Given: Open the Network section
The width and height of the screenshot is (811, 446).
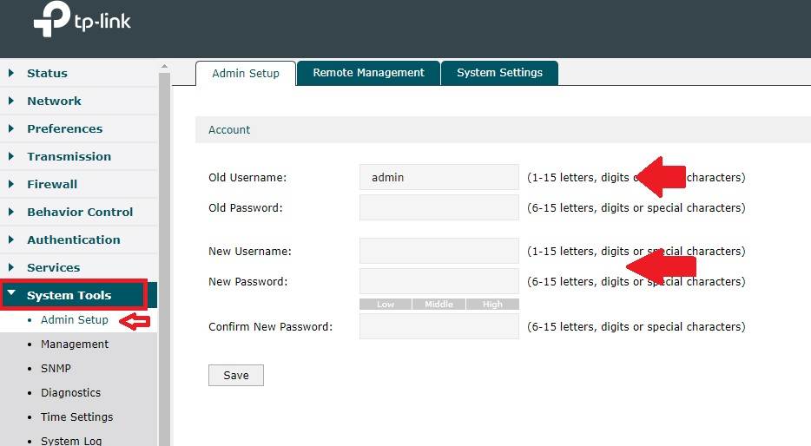Looking at the screenshot, I should [54, 102].
